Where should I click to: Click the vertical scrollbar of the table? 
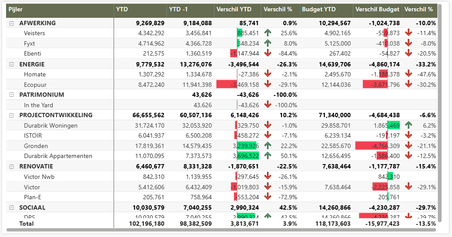440,113
